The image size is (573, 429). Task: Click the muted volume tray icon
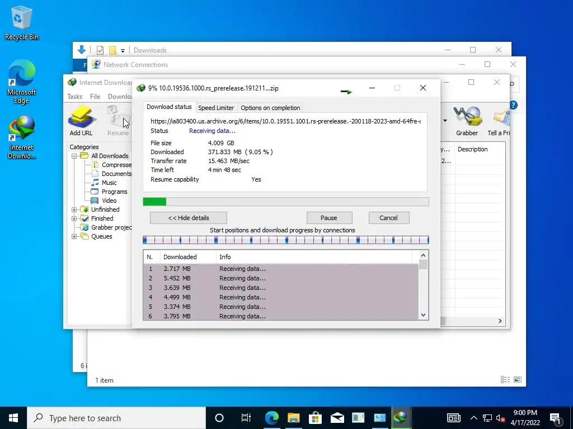click(501, 418)
